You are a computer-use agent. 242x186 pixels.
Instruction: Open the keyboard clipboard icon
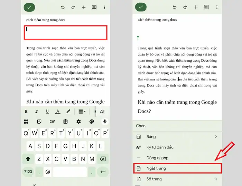pyautogui.click(x=65, y=121)
